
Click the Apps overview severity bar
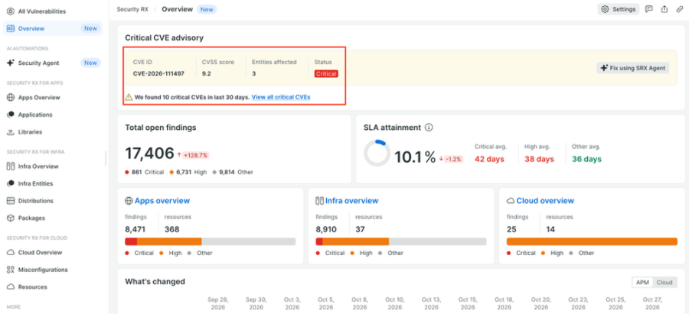tap(210, 241)
